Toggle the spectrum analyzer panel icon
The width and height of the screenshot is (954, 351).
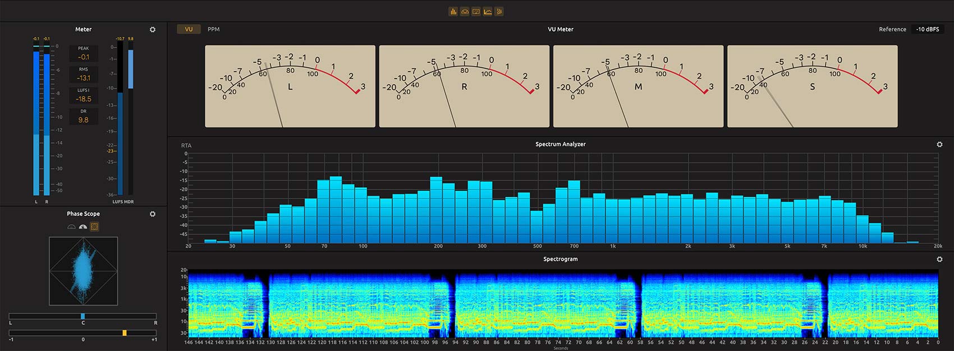click(488, 12)
